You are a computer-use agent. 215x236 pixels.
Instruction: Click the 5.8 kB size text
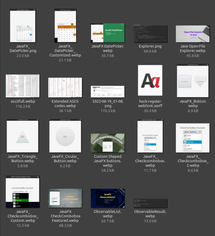(23, 166)
